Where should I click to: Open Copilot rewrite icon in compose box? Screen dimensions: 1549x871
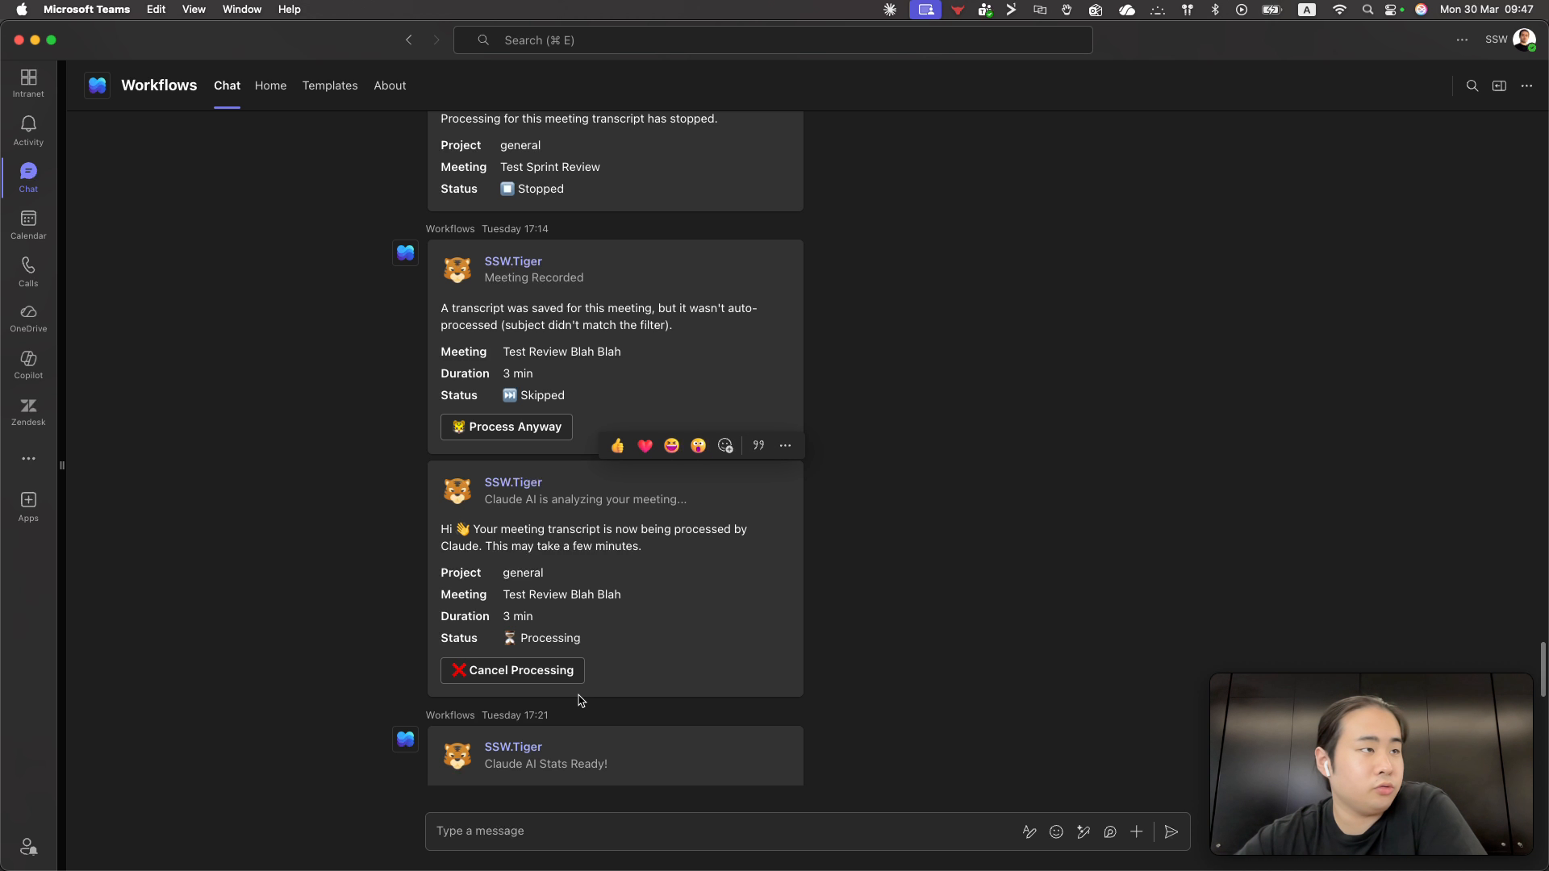click(x=1083, y=831)
